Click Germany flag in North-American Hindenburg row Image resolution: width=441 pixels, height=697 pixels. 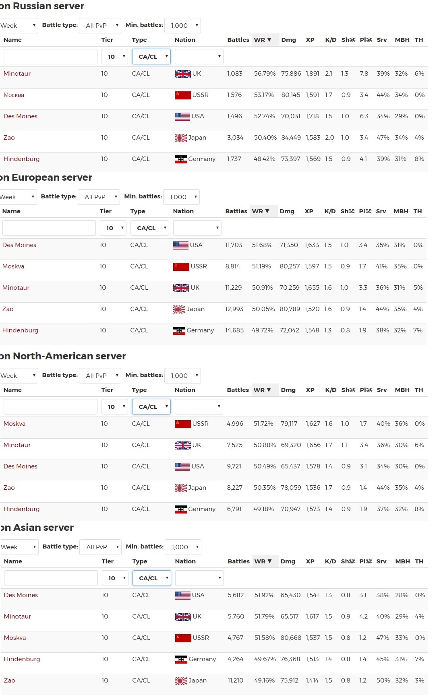[x=180, y=509]
